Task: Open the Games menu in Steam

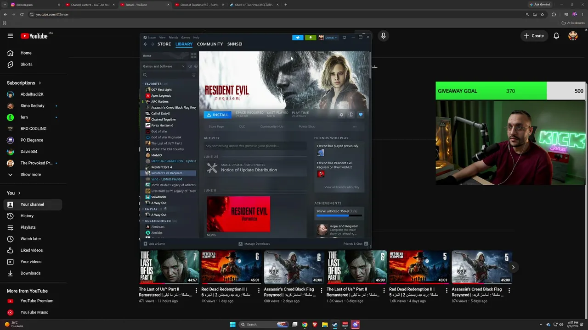Action: (186, 38)
